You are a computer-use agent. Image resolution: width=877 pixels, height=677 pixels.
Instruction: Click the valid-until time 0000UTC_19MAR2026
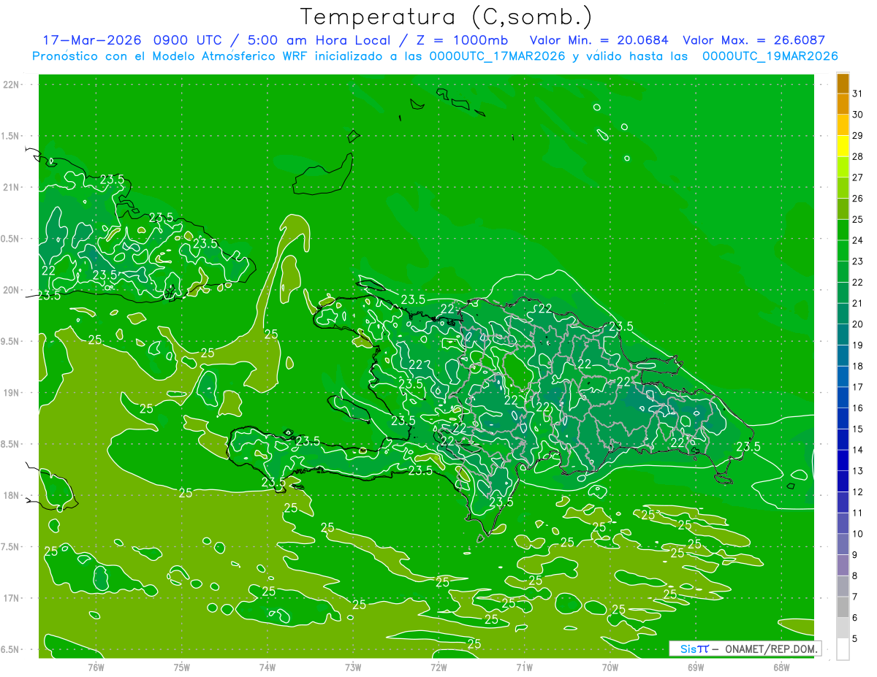770,56
